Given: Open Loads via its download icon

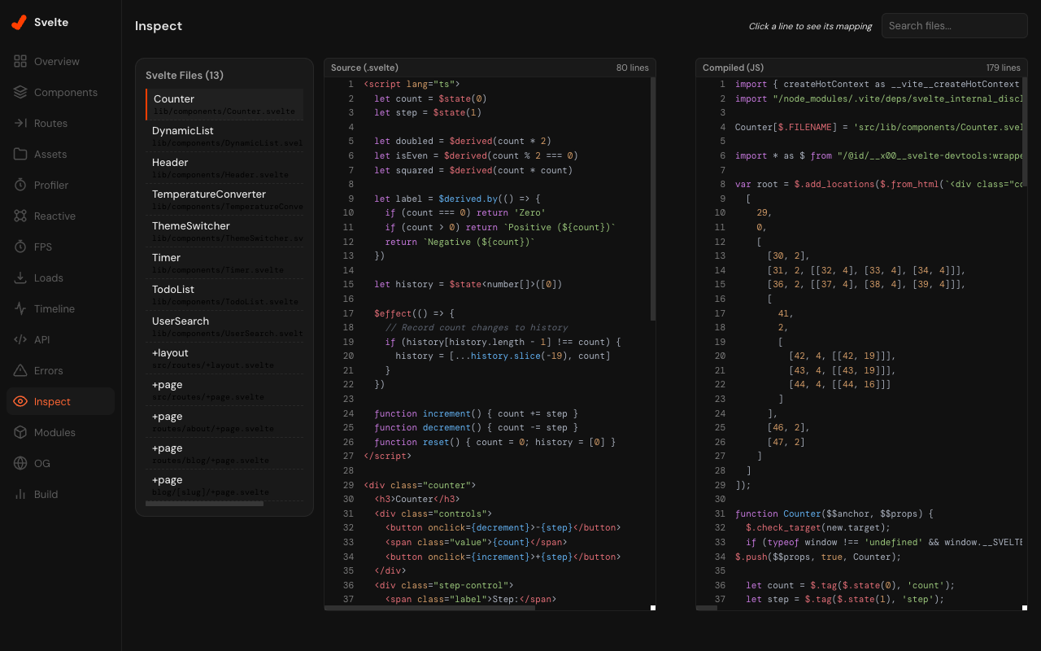Looking at the screenshot, I should (20, 277).
